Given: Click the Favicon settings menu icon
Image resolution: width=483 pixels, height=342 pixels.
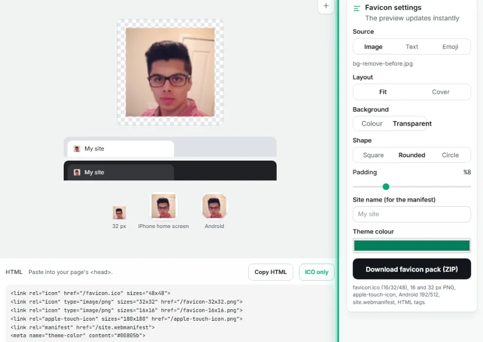Looking at the screenshot, I should tap(357, 8).
